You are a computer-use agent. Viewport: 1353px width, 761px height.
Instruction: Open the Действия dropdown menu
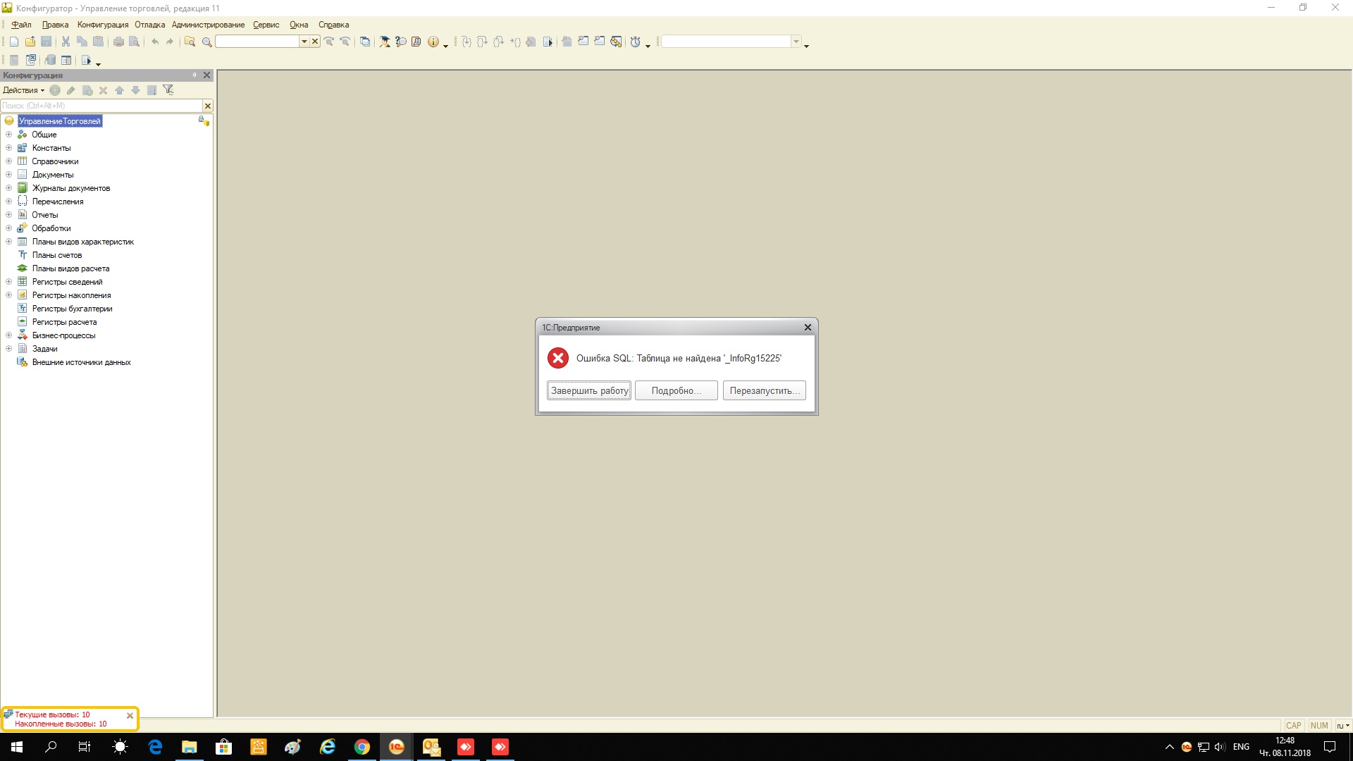point(23,90)
